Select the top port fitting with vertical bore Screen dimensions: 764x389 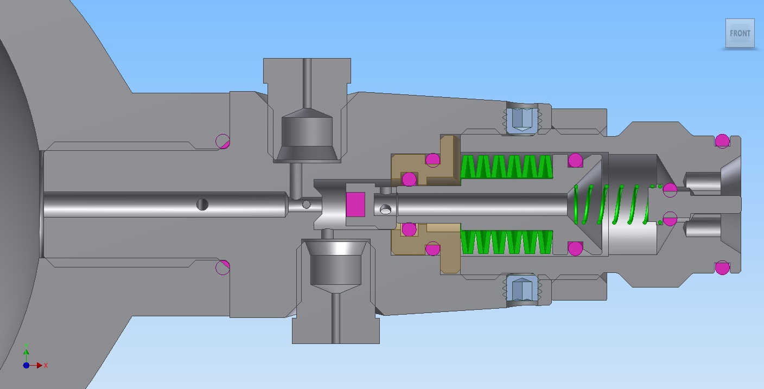(x=307, y=110)
